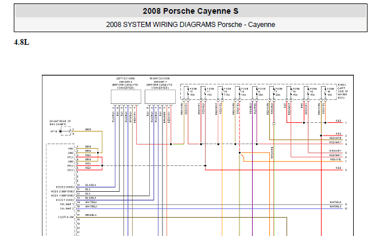Screen dimensions: 383x236
Task: Click the 'RIGHT OXYGEN SENSOR 1' label text
Action: click(160, 80)
